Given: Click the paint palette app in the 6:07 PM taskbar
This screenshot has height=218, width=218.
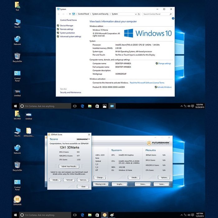Looking at the screenshot, I should point(112,215).
